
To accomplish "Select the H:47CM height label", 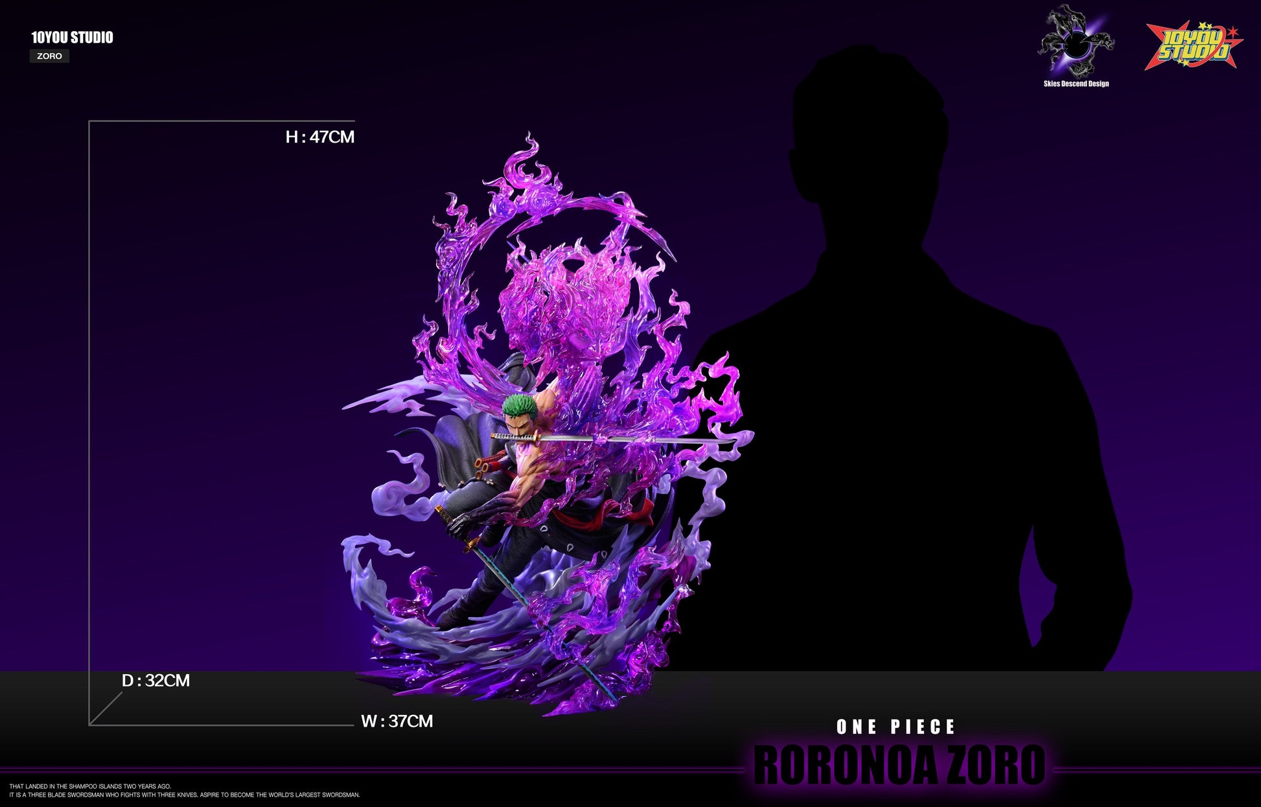I will tap(319, 137).
